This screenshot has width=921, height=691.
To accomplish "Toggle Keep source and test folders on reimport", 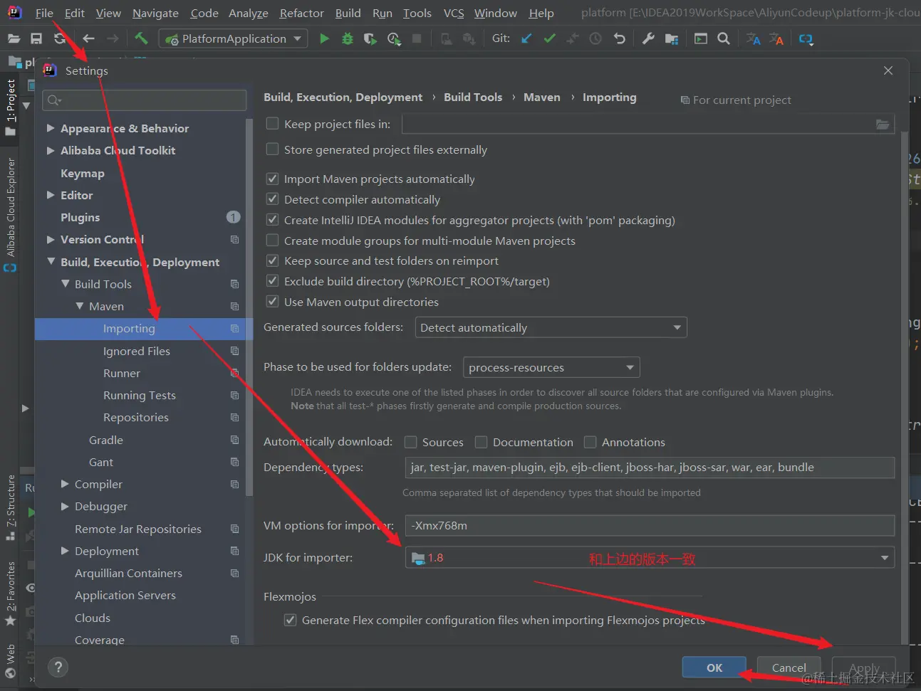I will point(272,260).
